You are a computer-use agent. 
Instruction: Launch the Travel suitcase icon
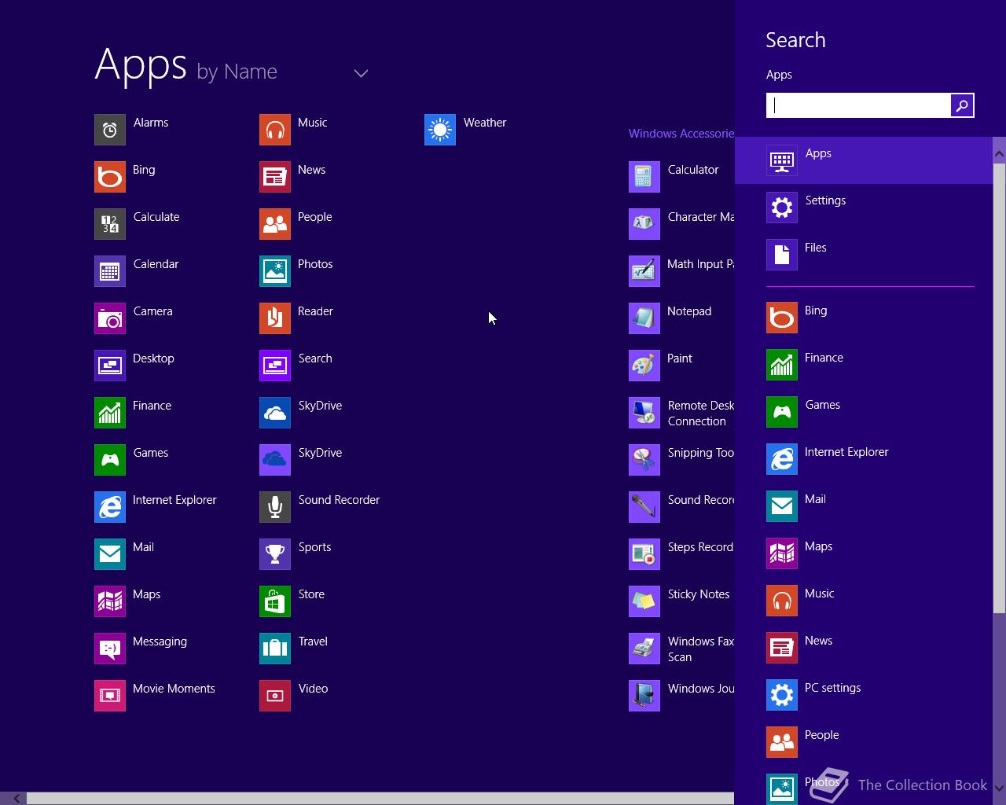click(275, 649)
